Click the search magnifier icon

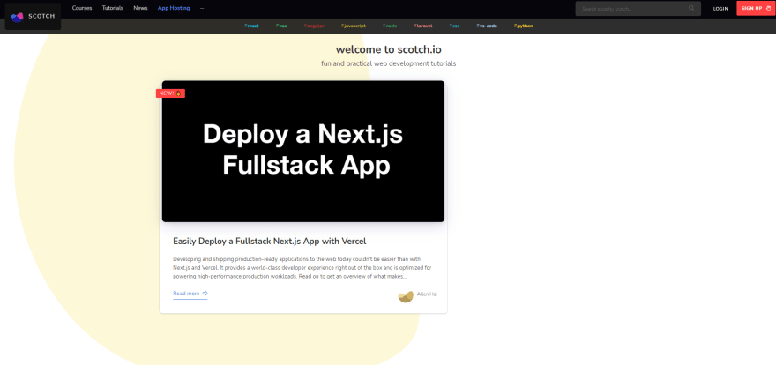click(691, 9)
